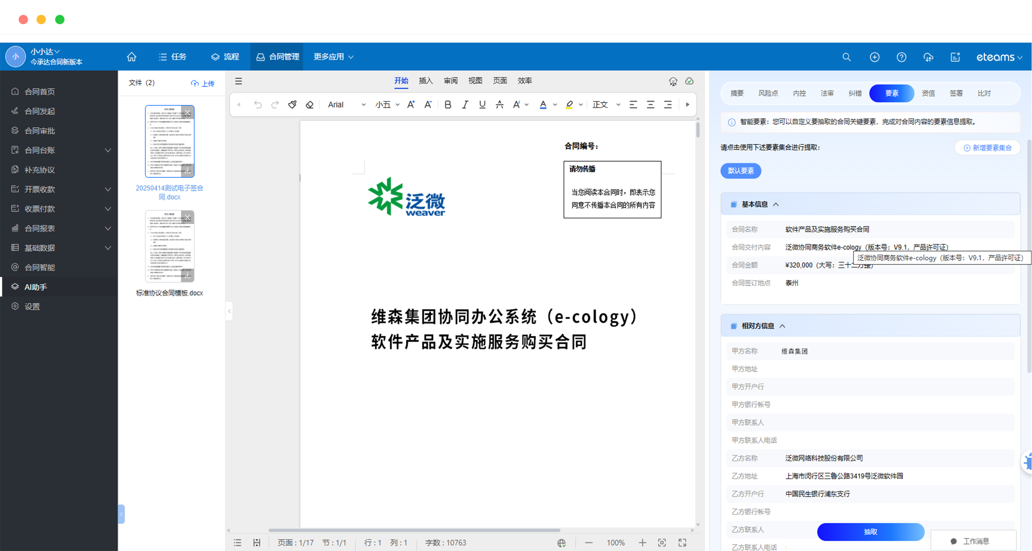Collapse the 基本信息 section
The width and height of the screenshot is (1032, 551).
776,204
